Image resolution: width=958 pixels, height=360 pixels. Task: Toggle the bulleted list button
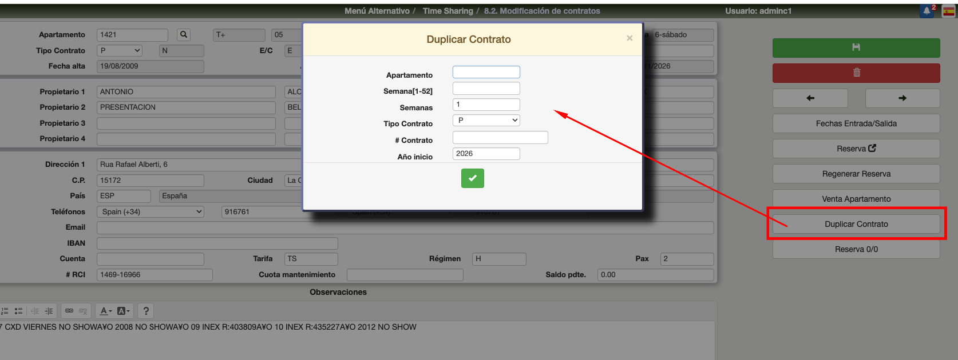19,311
